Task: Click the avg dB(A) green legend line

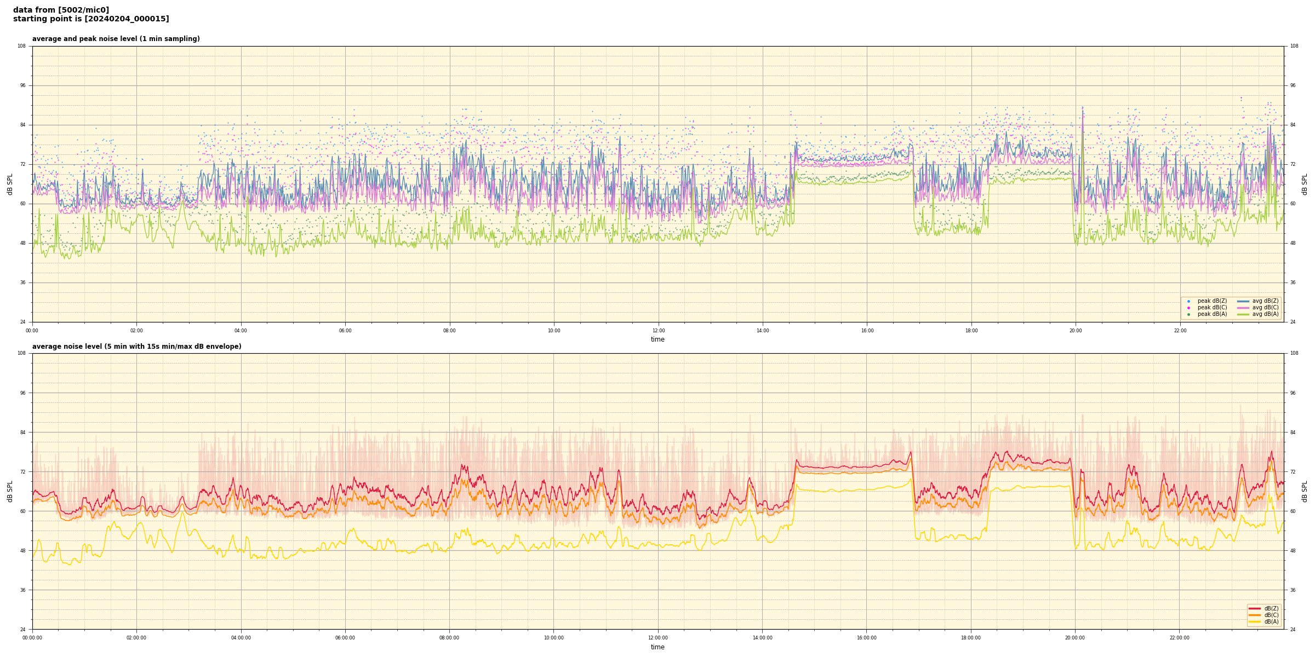Action: click(1243, 314)
